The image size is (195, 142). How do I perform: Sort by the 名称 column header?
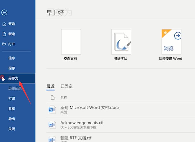pyautogui.click(x=64, y=98)
